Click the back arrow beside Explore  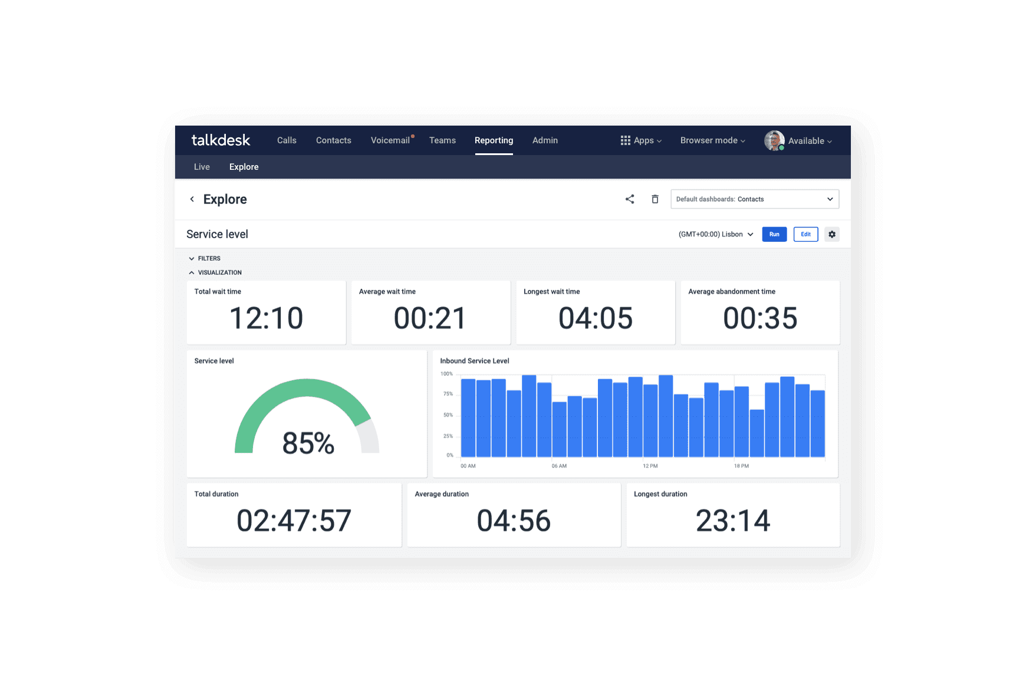pyautogui.click(x=192, y=199)
